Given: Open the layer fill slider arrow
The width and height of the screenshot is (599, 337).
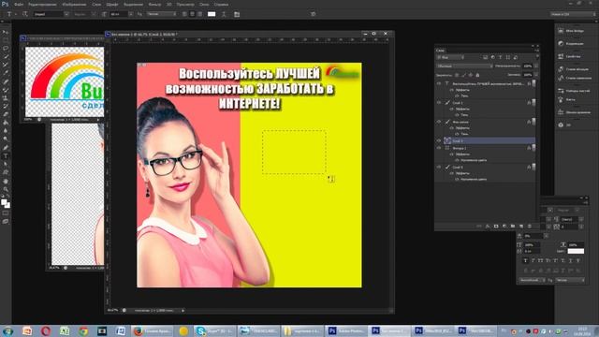Looking at the screenshot, I should tap(536, 75).
